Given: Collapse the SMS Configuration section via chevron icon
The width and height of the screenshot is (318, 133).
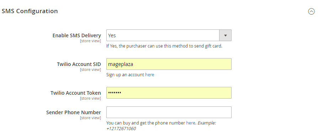Looking at the screenshot, I should 311,11.
